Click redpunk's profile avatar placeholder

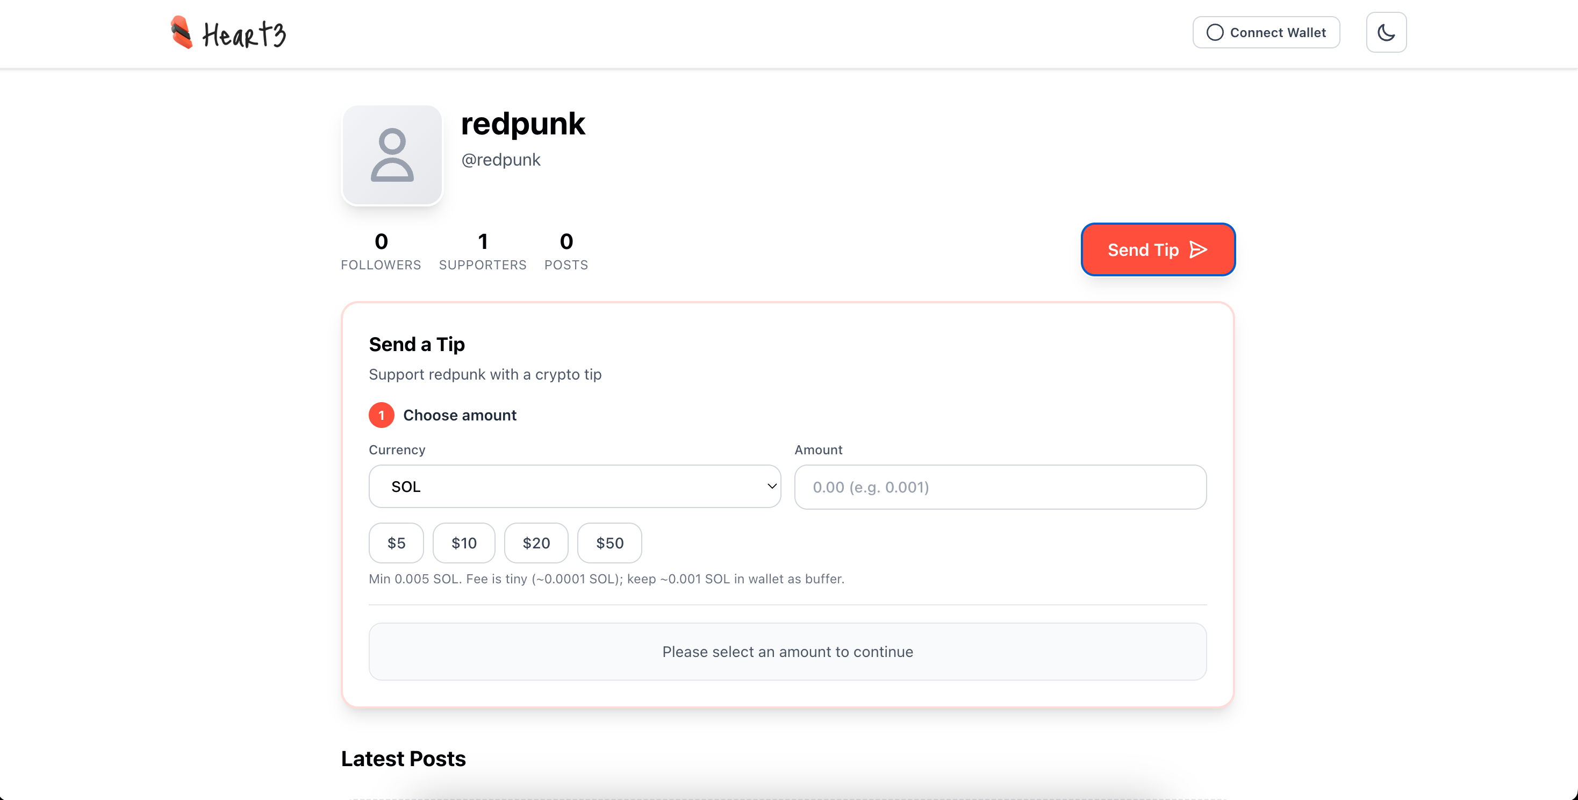click(x=392, y=155)
